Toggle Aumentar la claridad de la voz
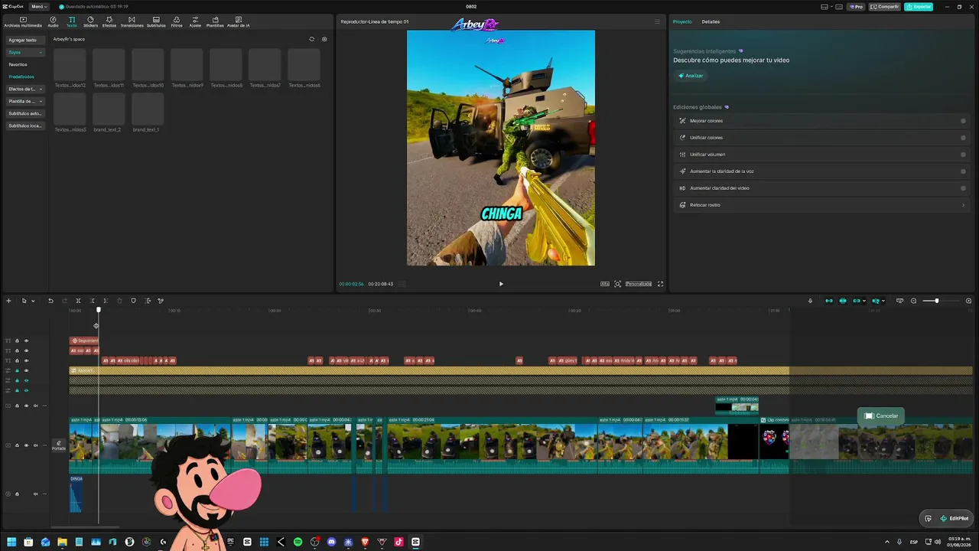979x551 pixels. (x=963, y=171)
